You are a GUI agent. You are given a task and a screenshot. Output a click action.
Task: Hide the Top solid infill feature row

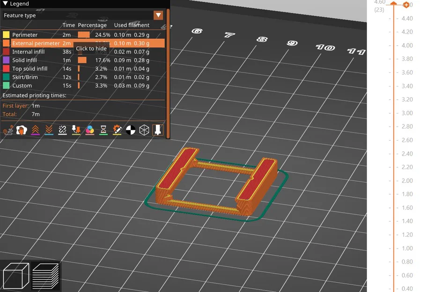tap(83, 69)
